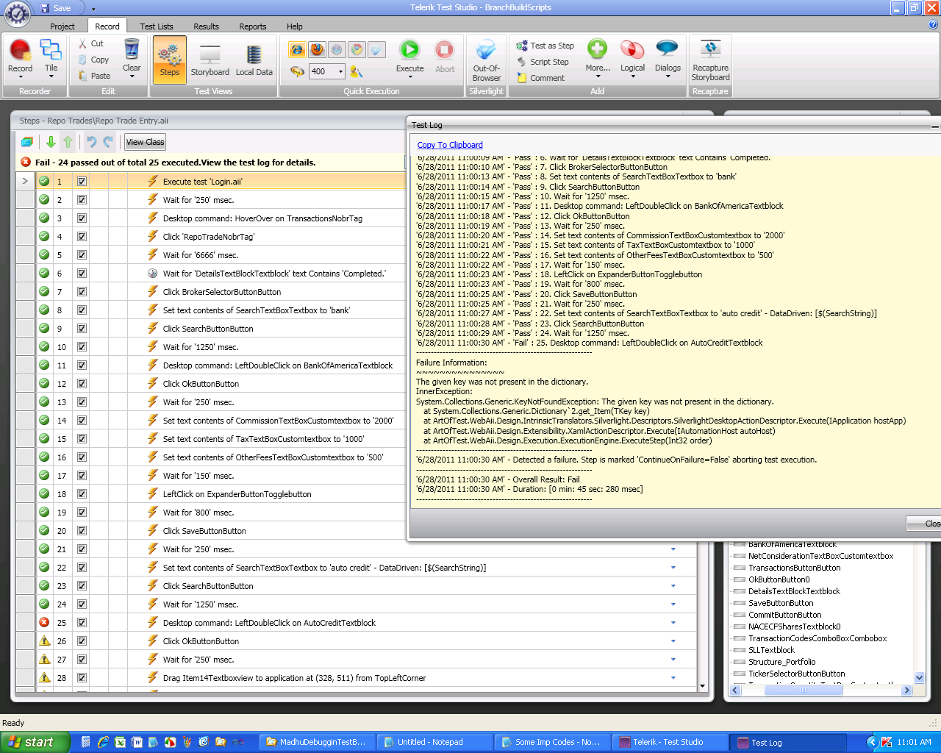Click the elements panel horizontal scrollbar
Viewport: 941px width, 753px height.
pyautogui.click(x=820, y=690)
